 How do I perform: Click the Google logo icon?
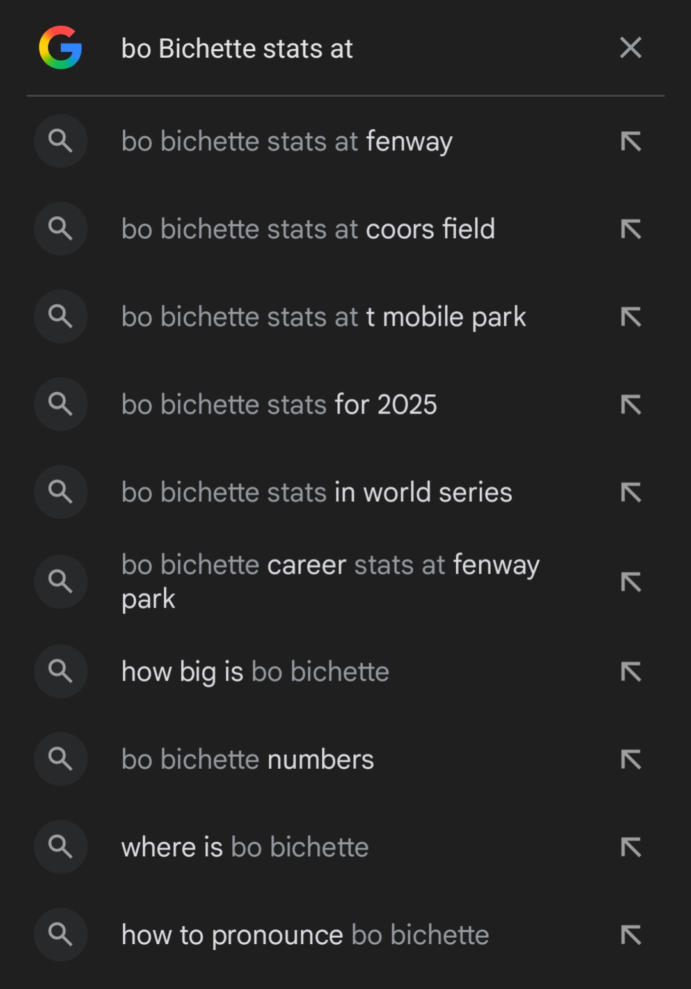[60, 48]
